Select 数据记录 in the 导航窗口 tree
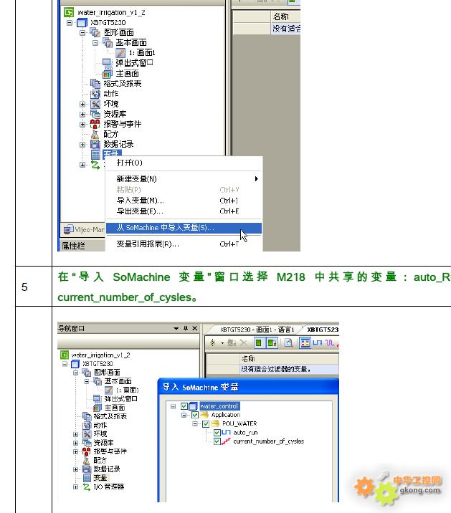The height and width of the screenshot is (513, 451). (107, 469)
